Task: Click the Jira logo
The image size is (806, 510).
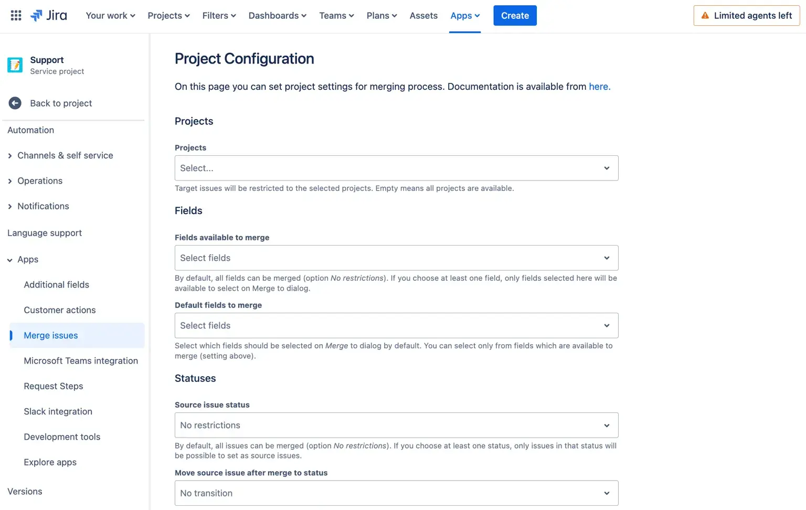Action: coord(49,16)
